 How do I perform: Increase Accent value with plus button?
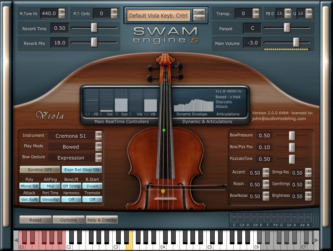coord(265,170)
